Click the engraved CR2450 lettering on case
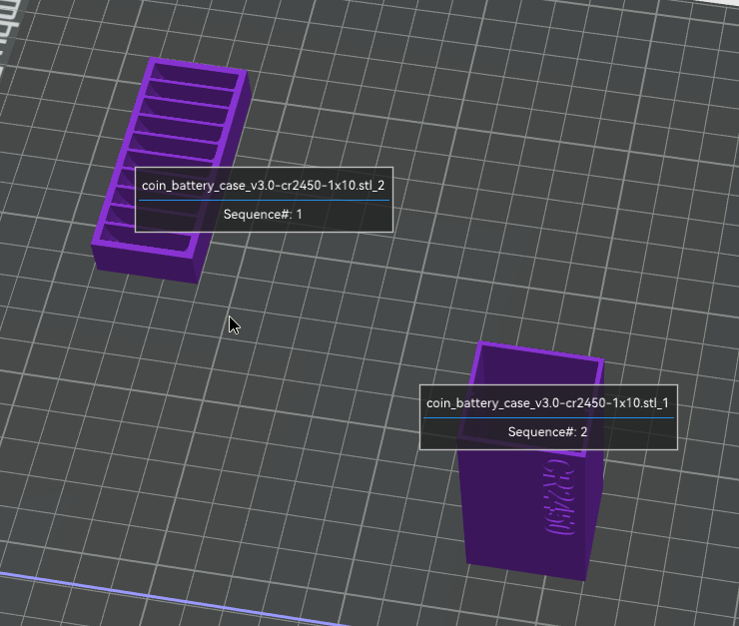 pyautogui.click(x=560, y=496)
